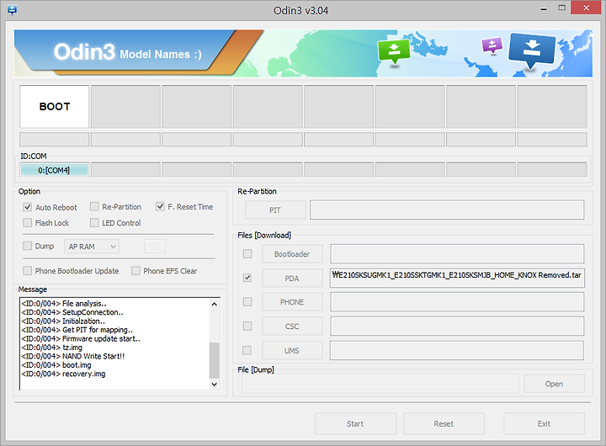Viewport: 606px width, 446px height.
Task: Click the small field next to AP RAM
Action: point(155,246)
